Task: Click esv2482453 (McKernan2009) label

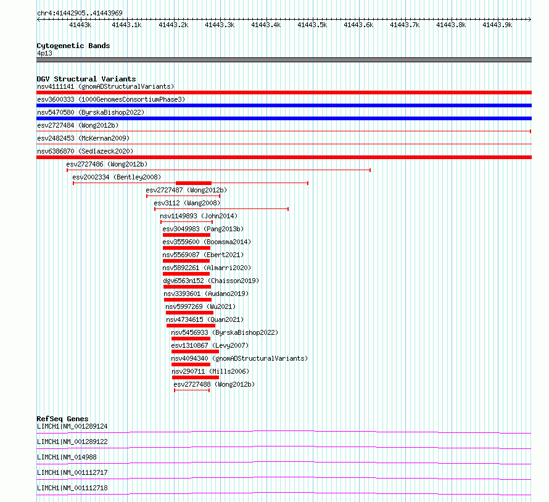Action: pos(83,138)
